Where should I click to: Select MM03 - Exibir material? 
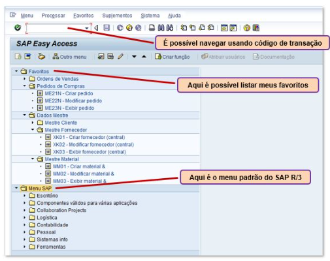[80, 181]
